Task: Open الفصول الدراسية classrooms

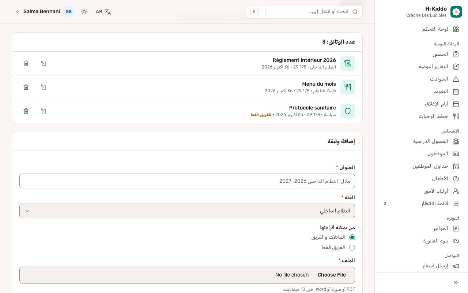Action: tap(421, 141)
